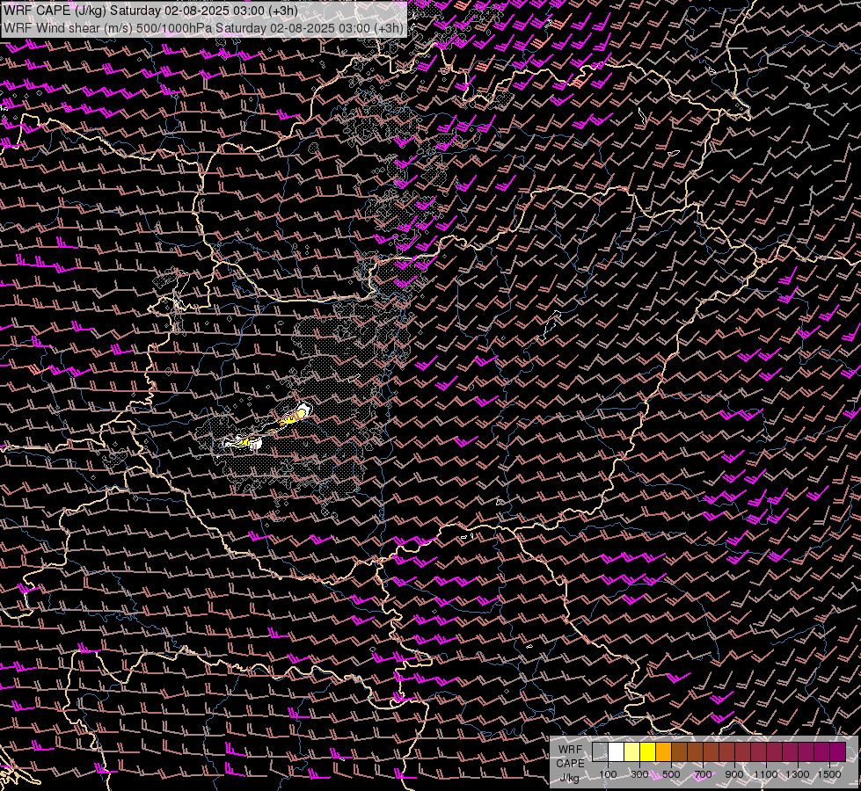Screen dimensions: 861x791
Task: Select the orange CAPE legend swatch
Action: pyautogui.click(x=663, y=751)
